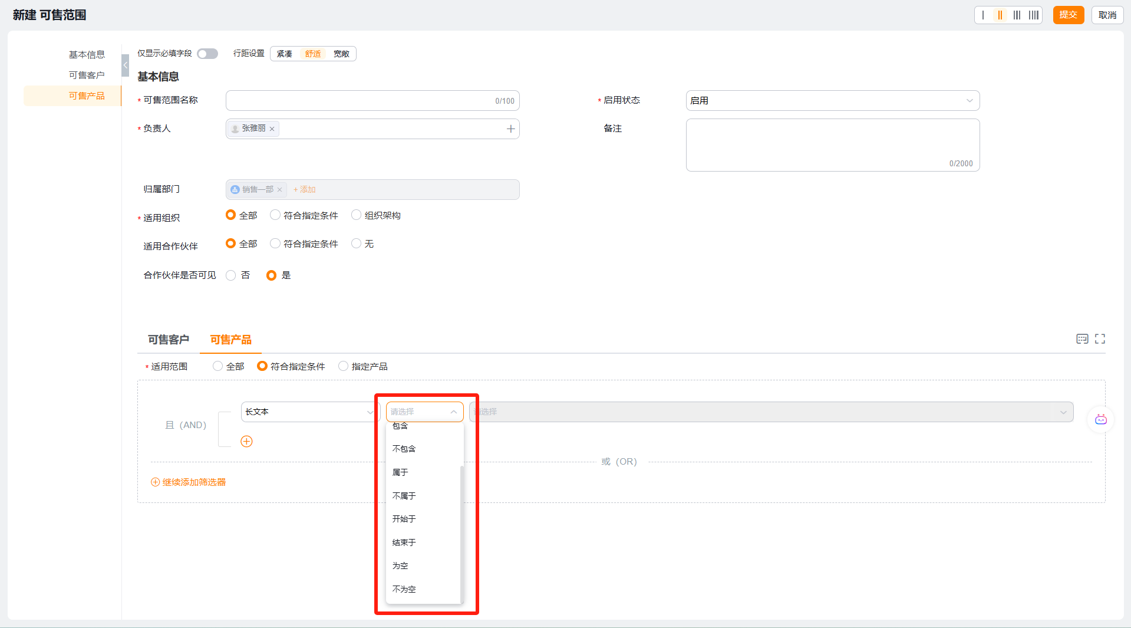Set row spacing to 紧凑

coord(285,54)
